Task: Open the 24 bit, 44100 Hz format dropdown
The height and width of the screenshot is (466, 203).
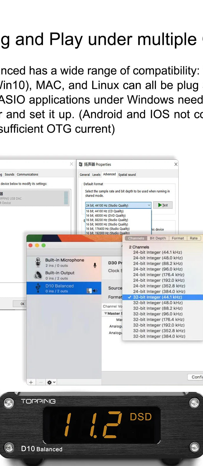Action: [118, 205]
